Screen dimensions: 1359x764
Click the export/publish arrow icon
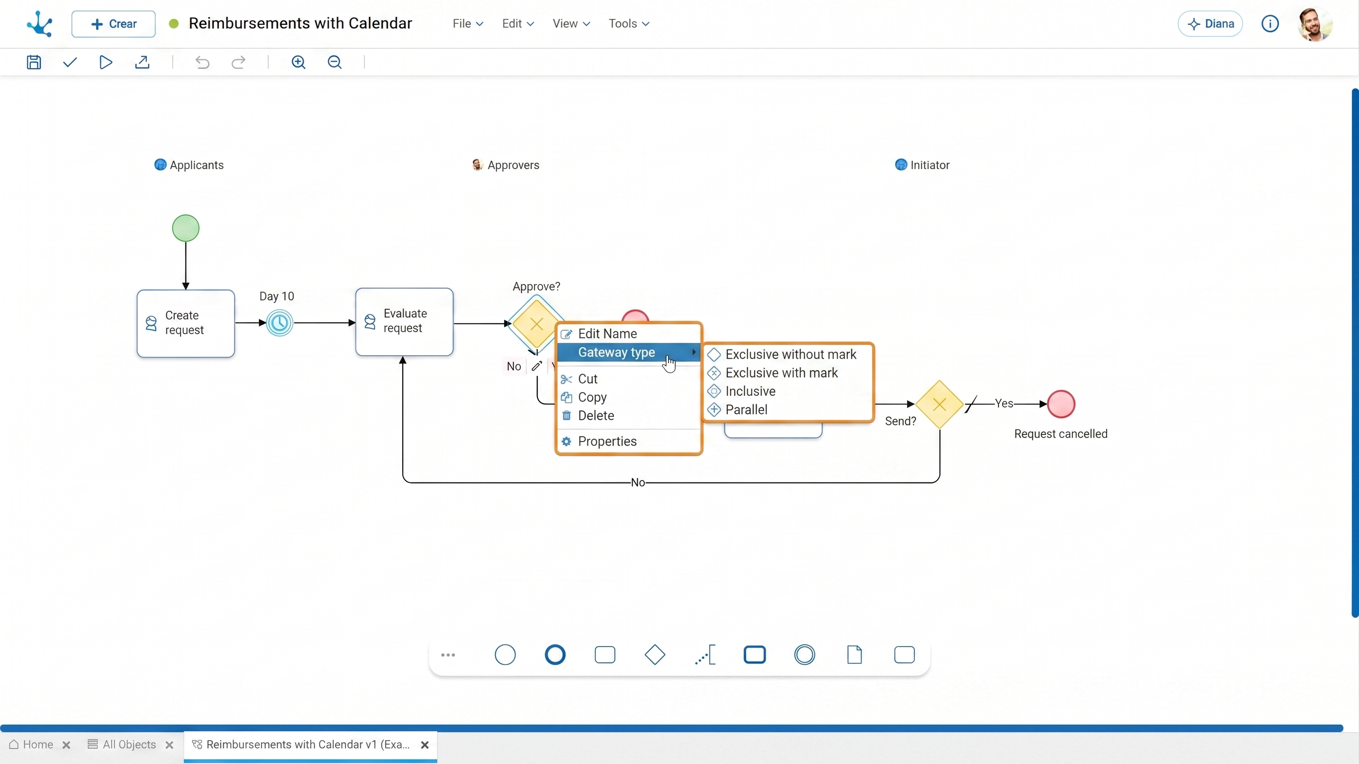point(142,62)
